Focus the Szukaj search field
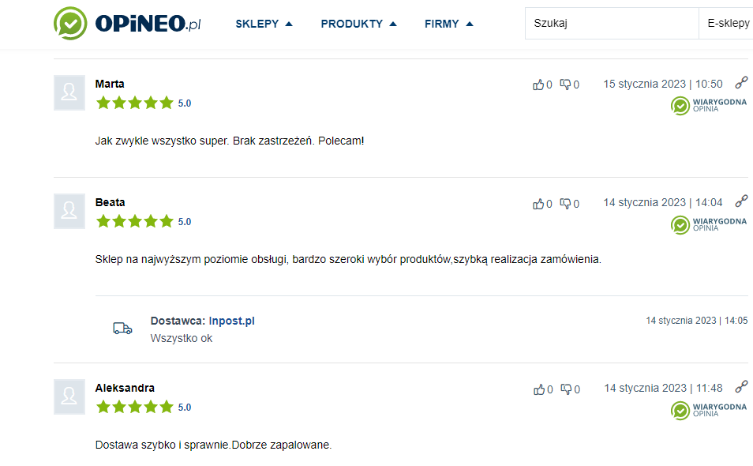753x466 pixels. point(611,24)
